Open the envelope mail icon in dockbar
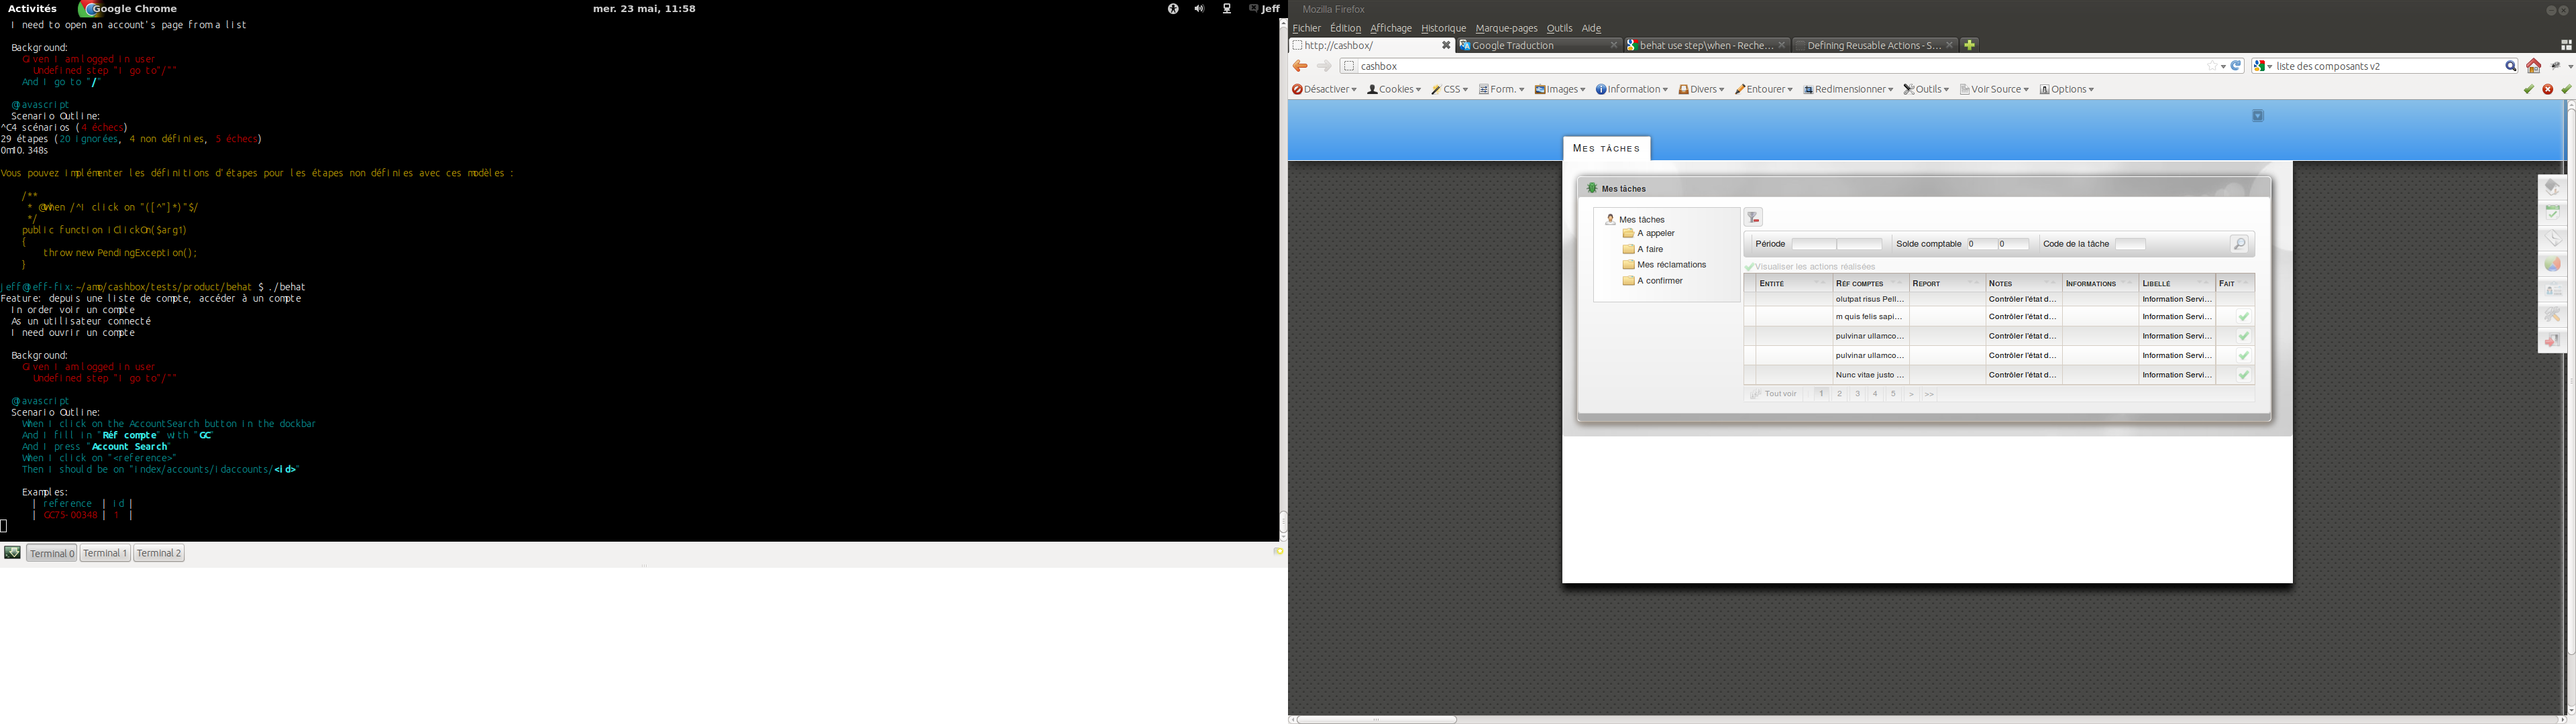 pyautogui.click(x=2553, y=239)
